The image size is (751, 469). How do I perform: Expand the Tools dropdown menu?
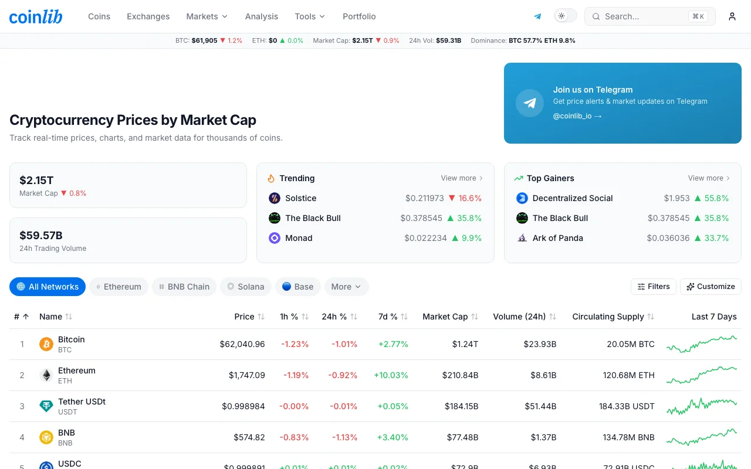coord(310,16)
